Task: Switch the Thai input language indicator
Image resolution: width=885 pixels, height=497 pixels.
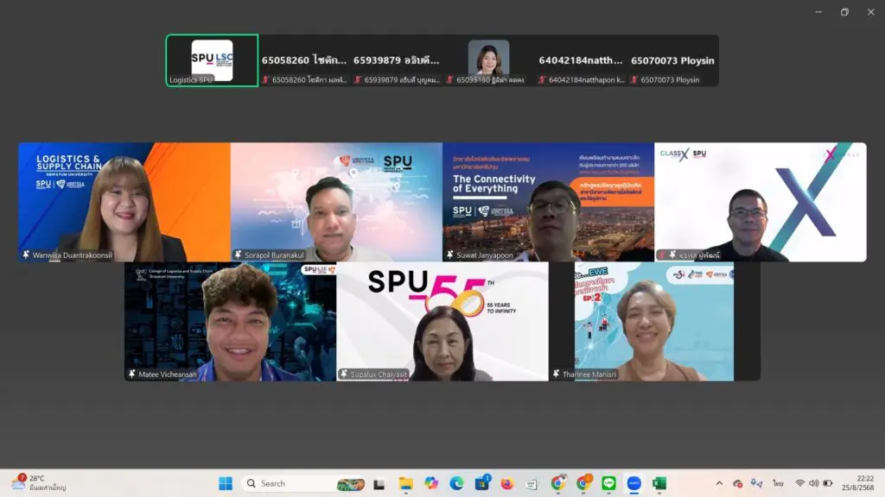Action: pyautogui.click(x=779, y=483)
